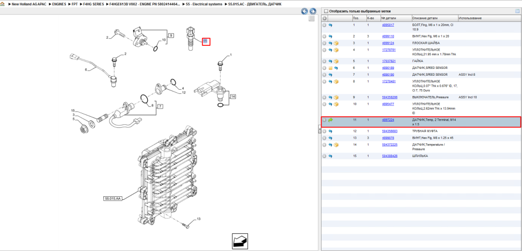Go to the next diagram with right arrow
Screen dimensions: 522x251
(x=313, y=11)
